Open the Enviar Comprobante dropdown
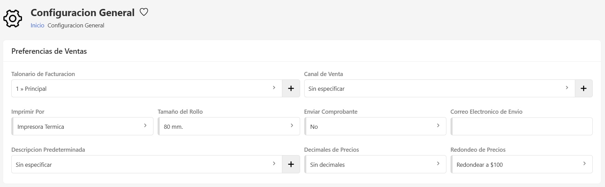The height and width of the screenshot is (187, 605). coord(375,126)
